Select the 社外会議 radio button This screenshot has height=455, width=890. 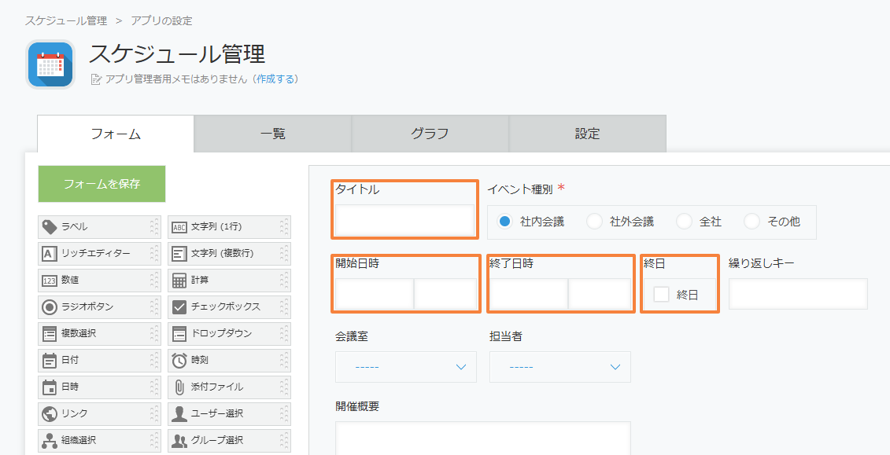594,222
